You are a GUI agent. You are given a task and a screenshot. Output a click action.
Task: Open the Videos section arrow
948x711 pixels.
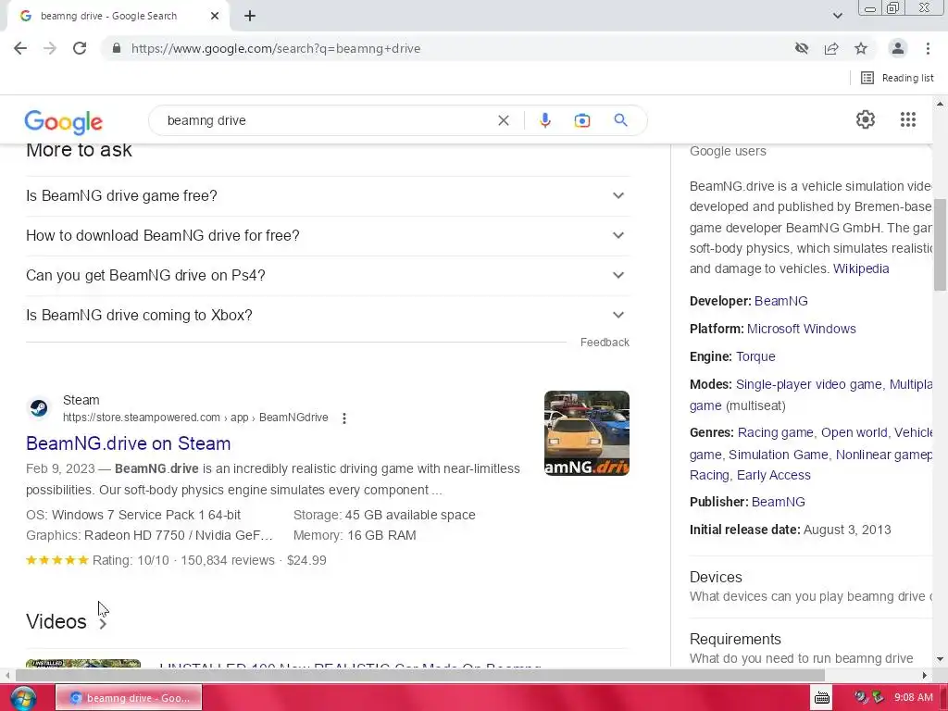pyautogui.click(x=103, y=623)
